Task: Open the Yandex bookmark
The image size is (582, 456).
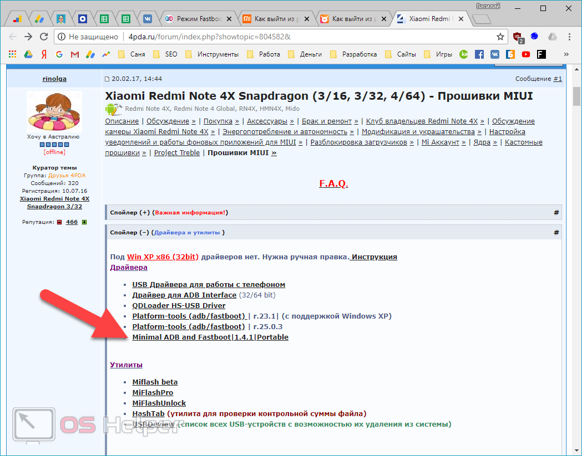Action: 44,54
